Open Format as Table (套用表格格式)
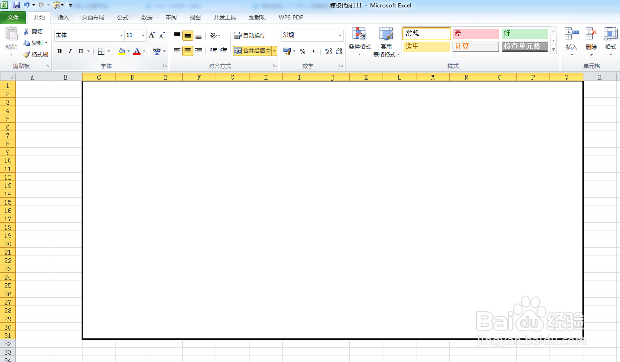Viewport: 620px width, 362px height. coord(386,42)
